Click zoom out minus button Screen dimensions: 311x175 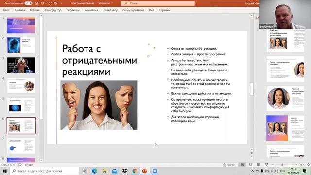click(273, 165)
